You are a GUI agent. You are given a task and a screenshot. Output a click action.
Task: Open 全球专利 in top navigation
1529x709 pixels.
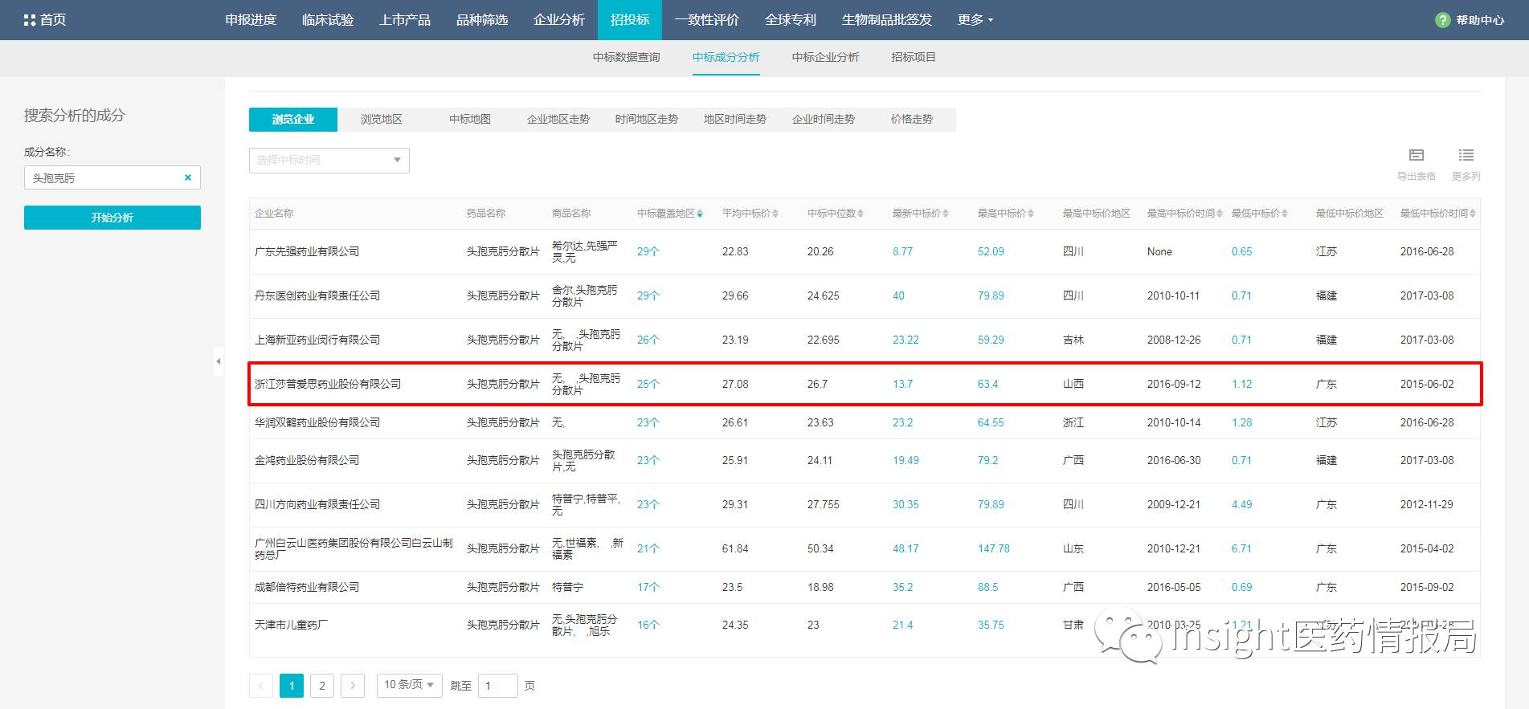791,20
